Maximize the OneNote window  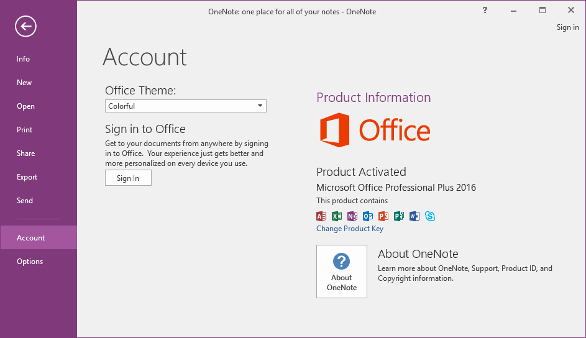pos(543,10)
